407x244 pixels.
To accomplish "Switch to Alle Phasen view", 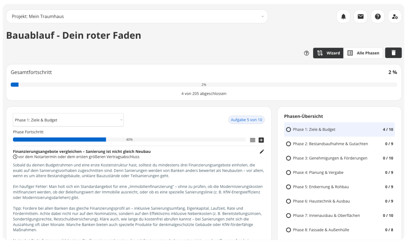I will (363, 53).
